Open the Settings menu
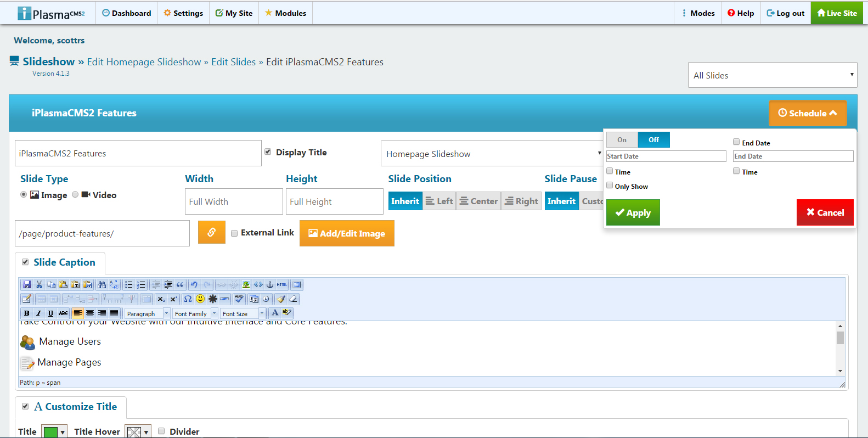The width and height of the screenshot is (868, 438). [x=183, y=13]
